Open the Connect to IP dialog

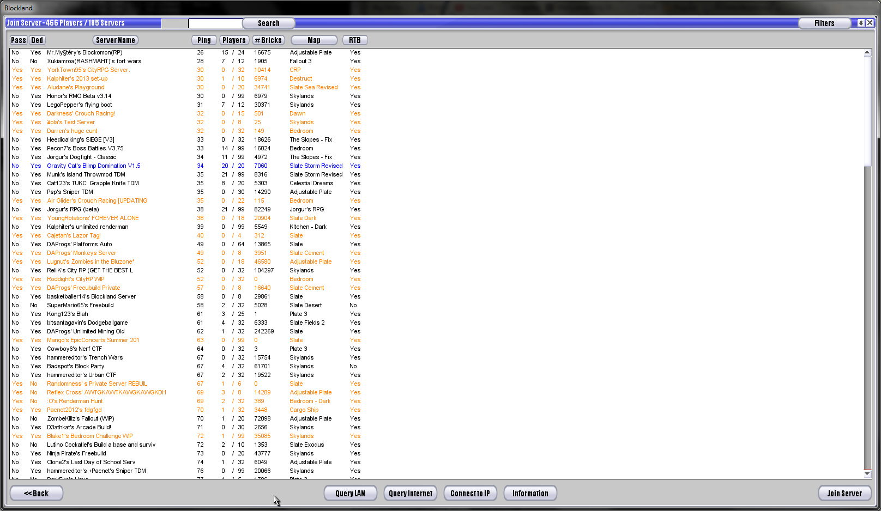(470, 494)
